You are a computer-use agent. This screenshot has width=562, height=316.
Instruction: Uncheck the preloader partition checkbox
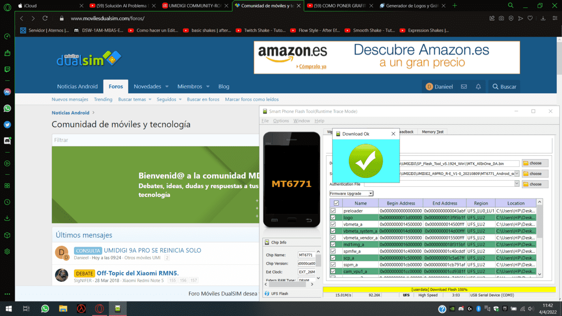coord(333,211)
